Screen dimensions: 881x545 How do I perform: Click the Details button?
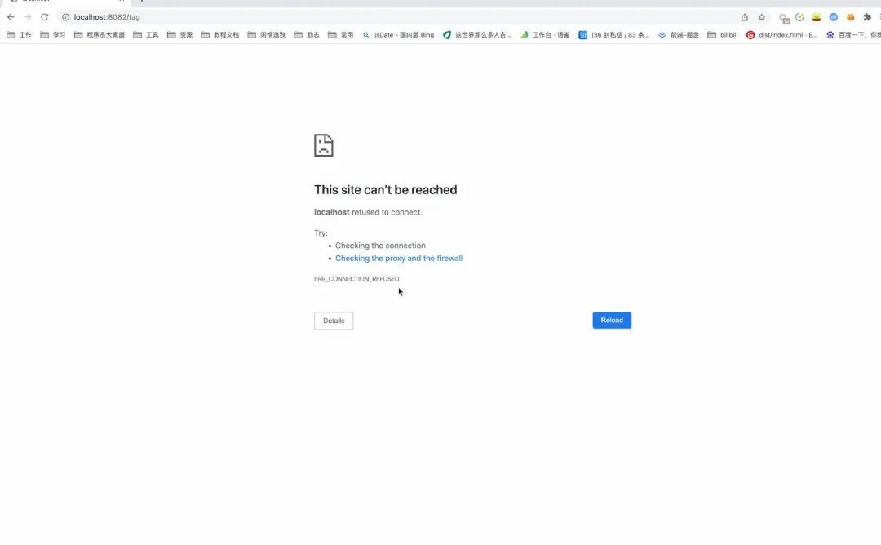[x=334, y=321]
